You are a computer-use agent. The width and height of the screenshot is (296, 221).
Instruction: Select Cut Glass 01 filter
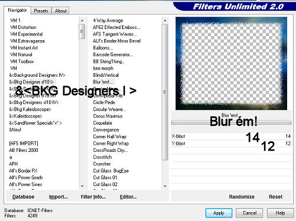coord(105,177)
